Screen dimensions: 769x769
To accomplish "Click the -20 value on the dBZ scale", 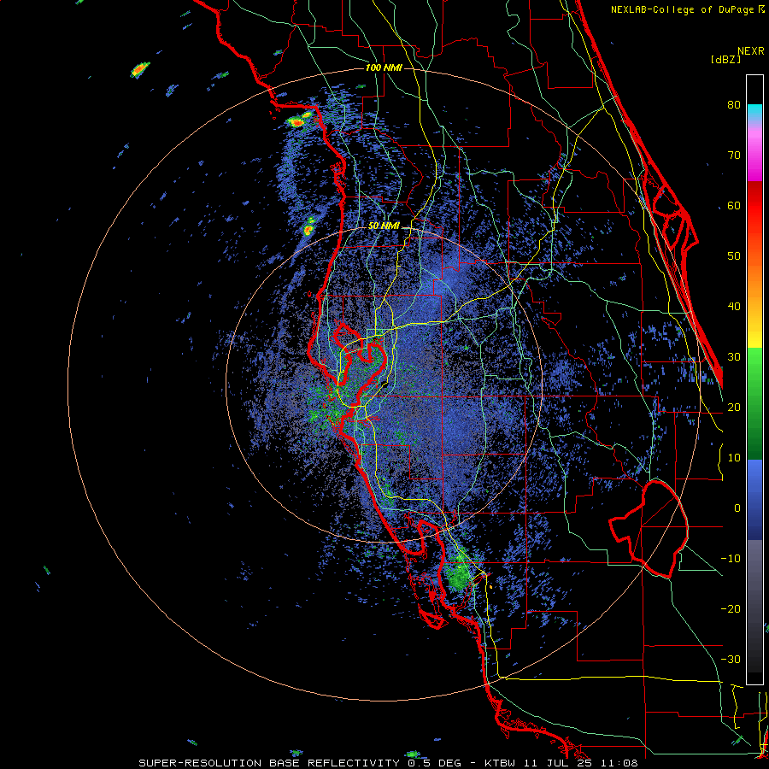I will click(731, 608).
